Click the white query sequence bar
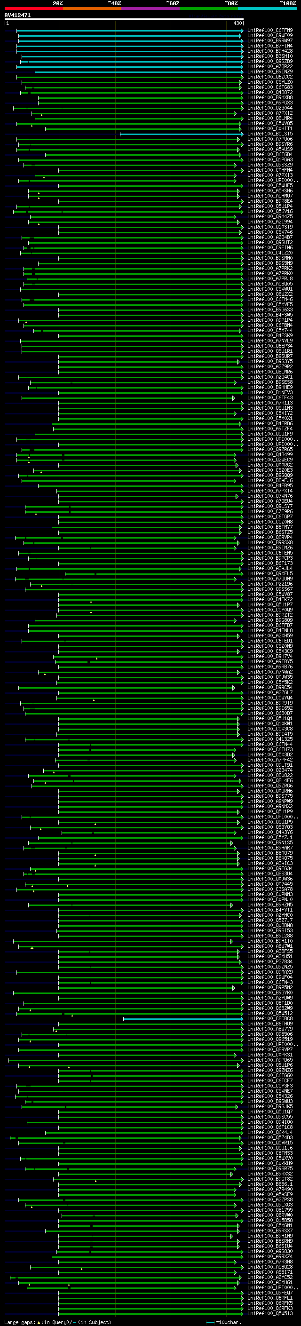Image resolution: width=301 pixels, height=1326 pixels. click(x=124, y=19)
